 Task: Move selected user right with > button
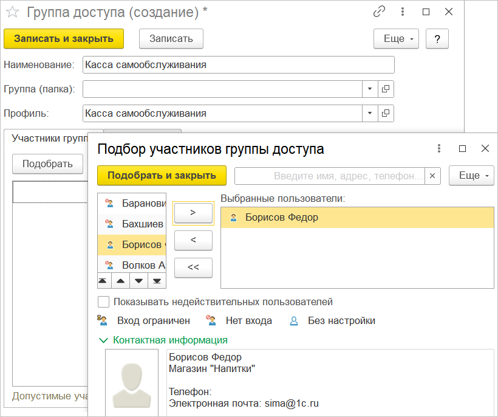193,213
